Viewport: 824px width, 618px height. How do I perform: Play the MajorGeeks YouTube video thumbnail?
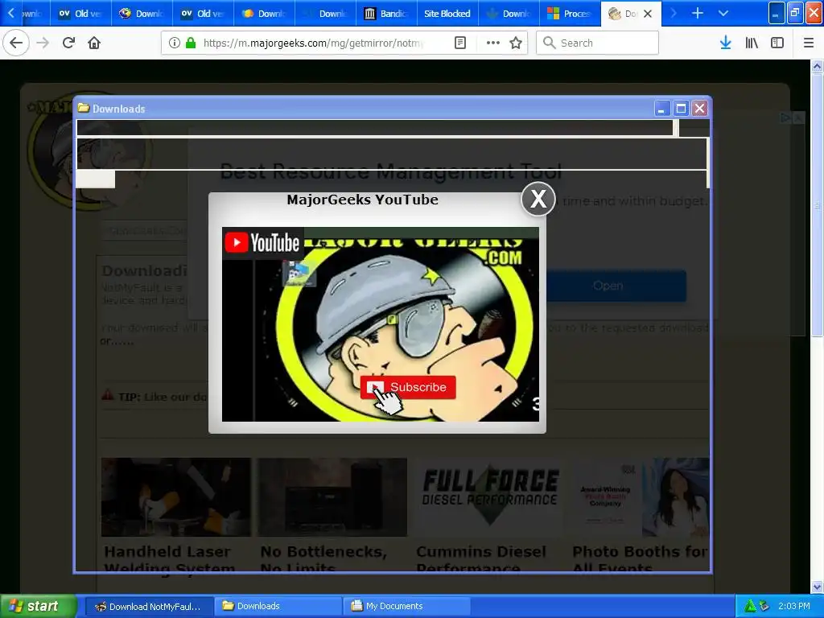point(381,324)
